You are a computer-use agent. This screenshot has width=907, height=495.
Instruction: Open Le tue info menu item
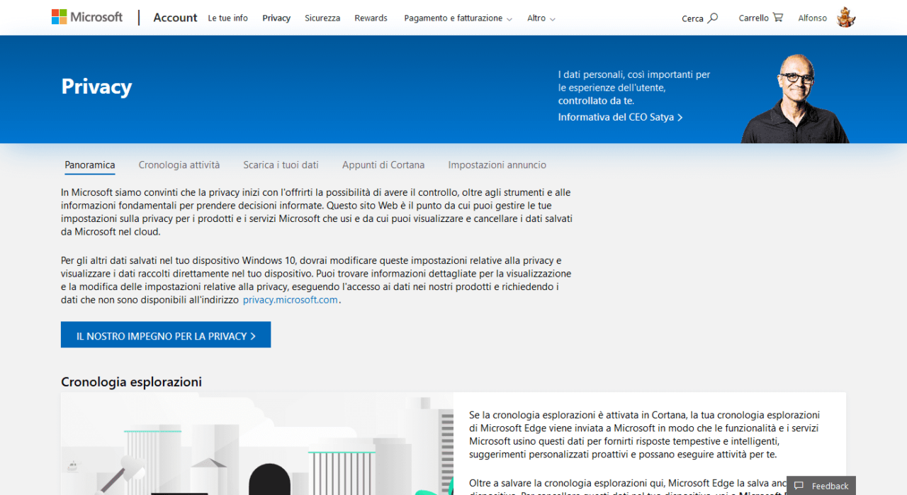(x=227, y=18)
